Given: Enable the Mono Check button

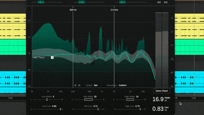Looking at the screenshot, I should pos(162,91).
